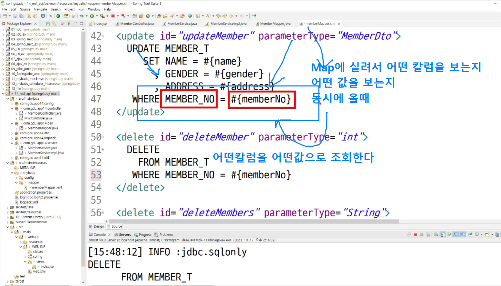The width and height of the screenshot is (501, 286).
Task: Select application.properties in Package Explorer
Action: (x=36, y=192)
